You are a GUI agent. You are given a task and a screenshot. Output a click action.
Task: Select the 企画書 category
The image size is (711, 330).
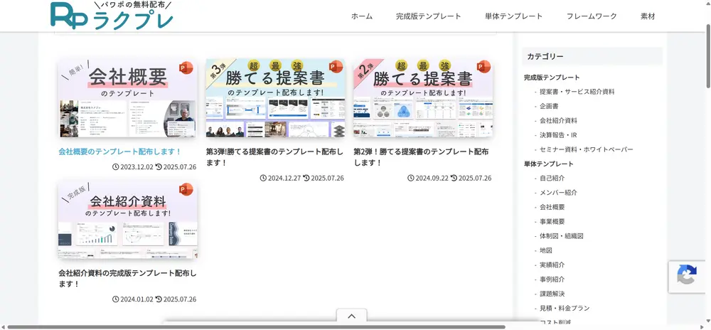tap(549, 106)
